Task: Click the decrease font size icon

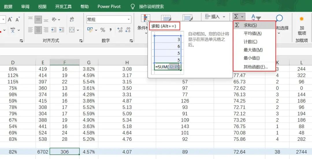Action: (18, 19)
